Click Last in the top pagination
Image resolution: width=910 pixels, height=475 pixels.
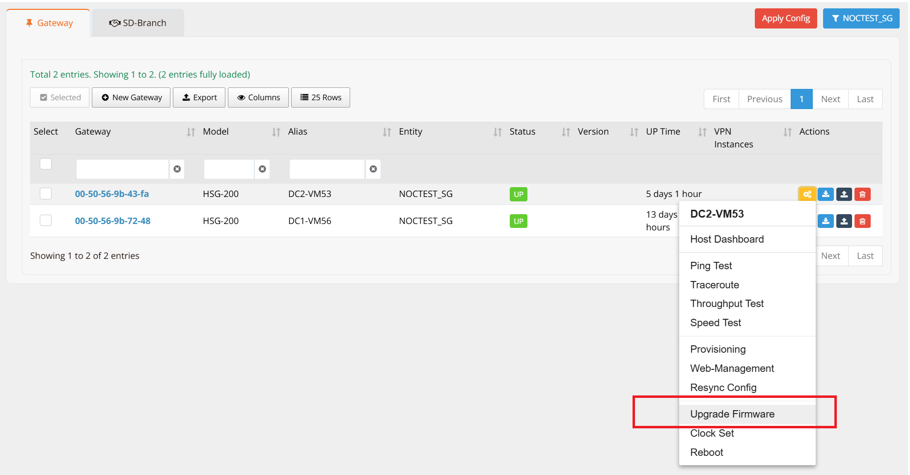click(x=865, y=99)
